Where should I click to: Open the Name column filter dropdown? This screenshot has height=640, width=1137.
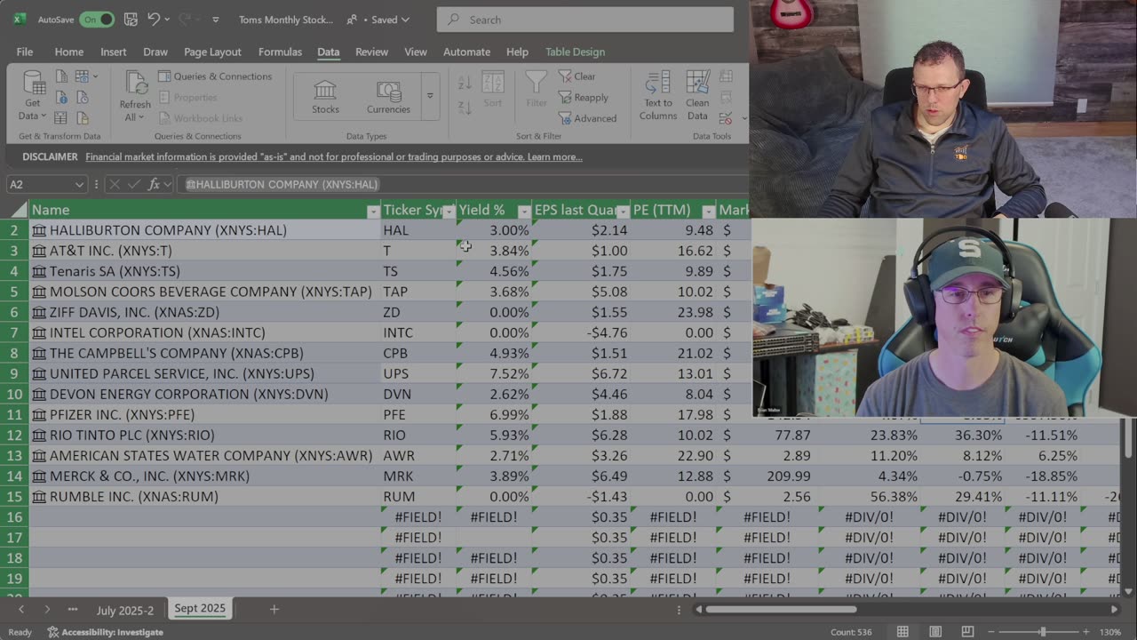pyautogui.click(x=373, y=211)
